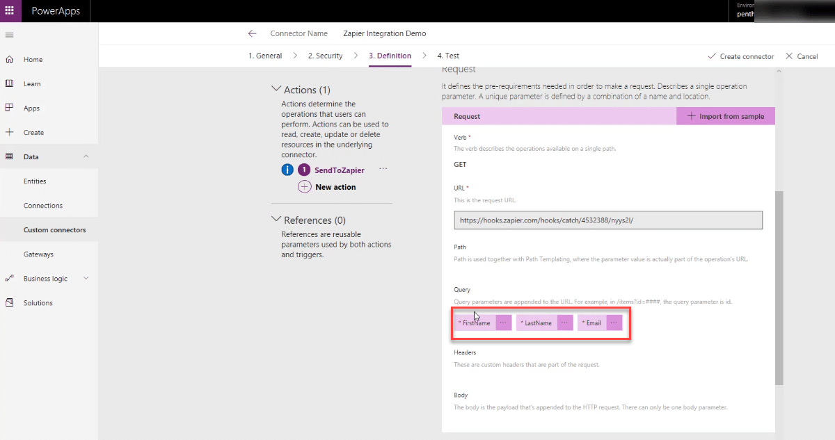Open the SendToZapier action ellipsis menu
The width and height of the screenshot is (835, 440).
[383, 170]
